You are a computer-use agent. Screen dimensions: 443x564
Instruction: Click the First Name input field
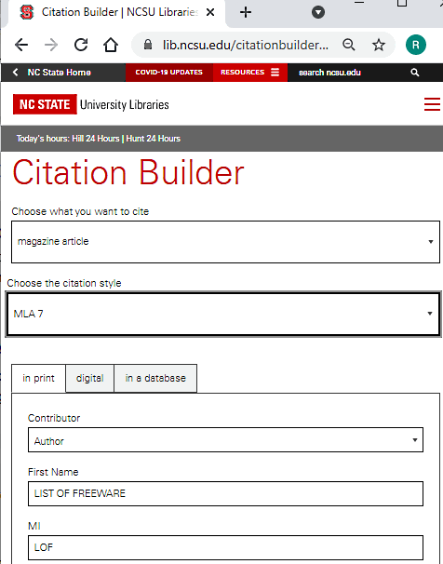(225, 493)
